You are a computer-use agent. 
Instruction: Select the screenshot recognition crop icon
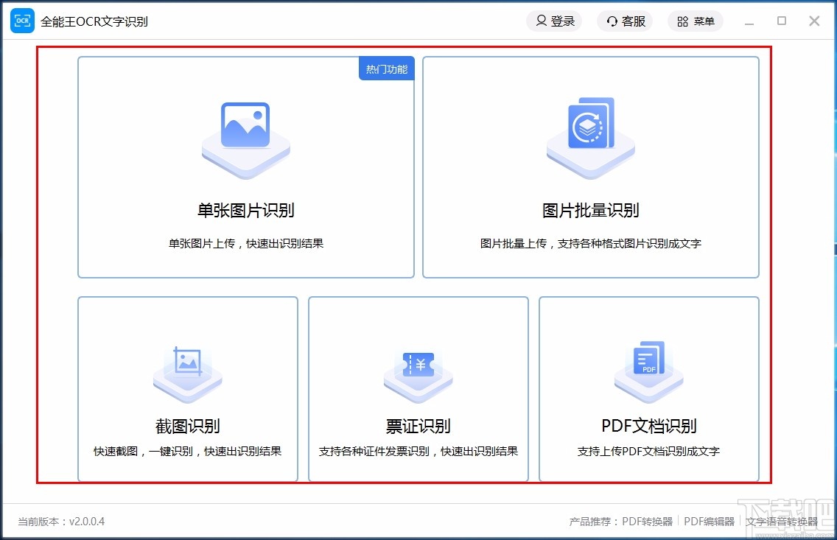pyautogui.click(x=187, y=368)
